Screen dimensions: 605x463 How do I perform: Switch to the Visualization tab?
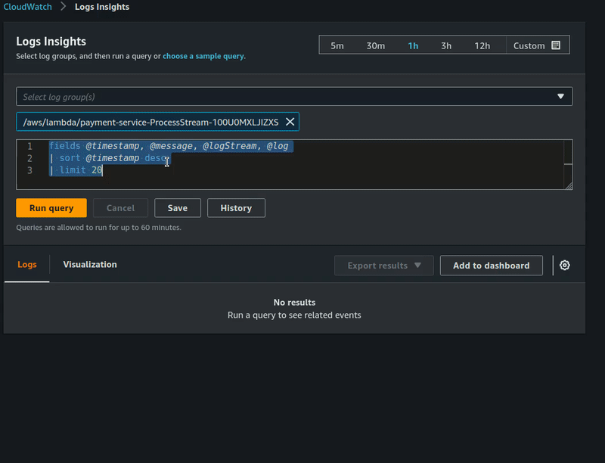point(90,265)
